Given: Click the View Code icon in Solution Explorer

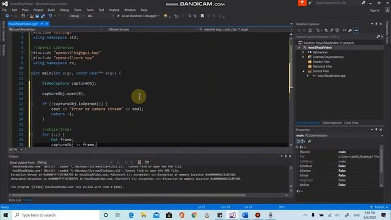Looking at the screenshot, I should click(x=345, y=31).
